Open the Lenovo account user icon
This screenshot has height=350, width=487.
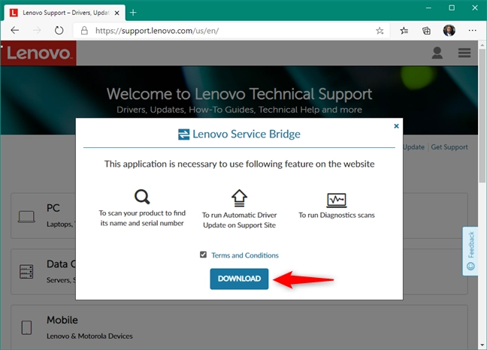(437, 53)
